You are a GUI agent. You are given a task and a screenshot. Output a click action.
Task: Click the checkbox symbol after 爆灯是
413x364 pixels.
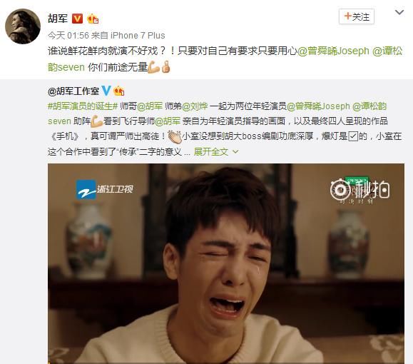(353, 136)
